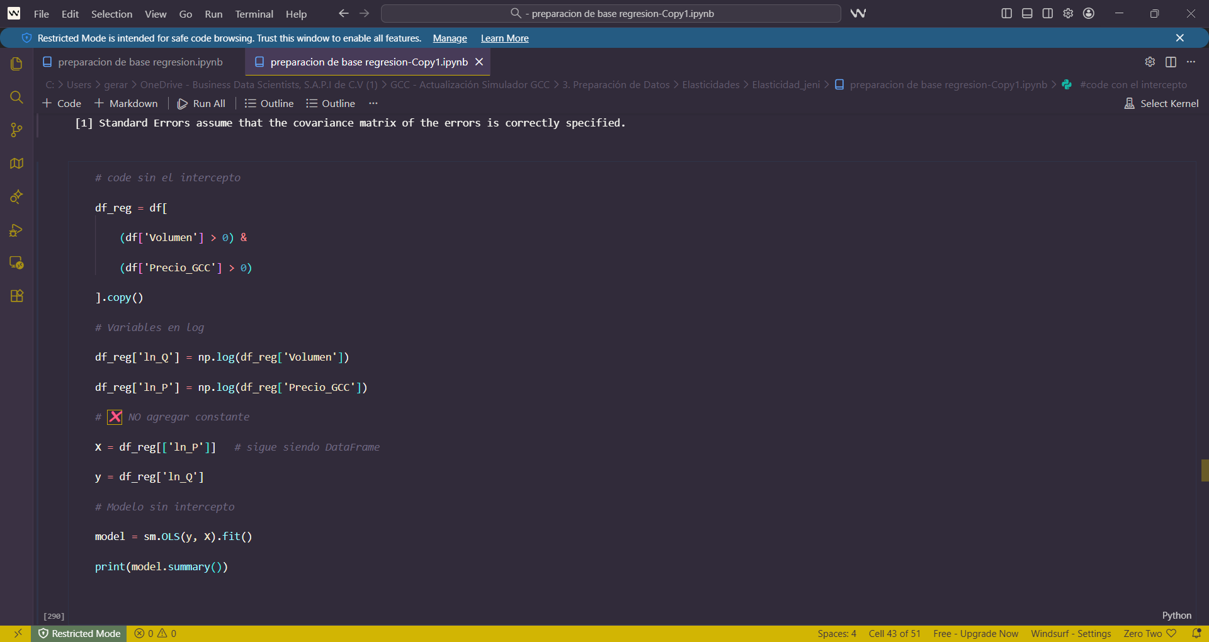Image resolution: width=1209 pixels, height=642 pixels.
Task: Open the Go menu
Action: click(186, 14)
